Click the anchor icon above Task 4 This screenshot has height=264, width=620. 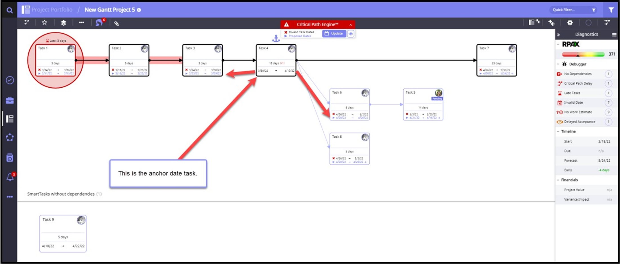click(276, 38)
